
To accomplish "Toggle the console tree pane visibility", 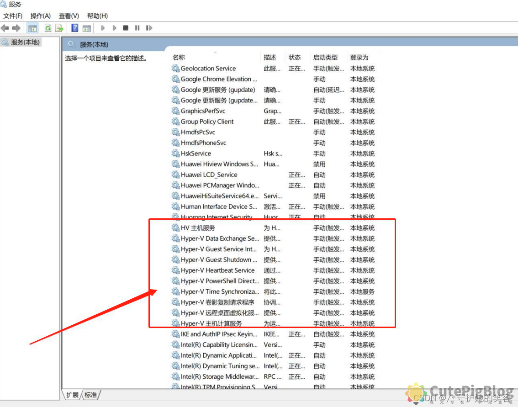I will coord(32,28).
